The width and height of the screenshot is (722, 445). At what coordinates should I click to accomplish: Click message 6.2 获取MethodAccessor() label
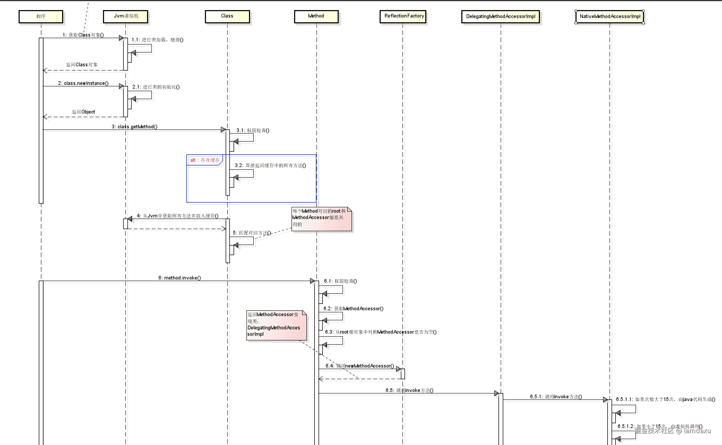click(x=353, y=308)
